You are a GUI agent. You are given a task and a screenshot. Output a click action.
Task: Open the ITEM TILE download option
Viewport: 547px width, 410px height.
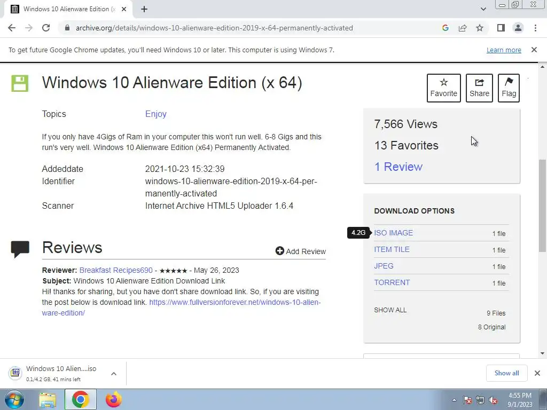[392, 249]
